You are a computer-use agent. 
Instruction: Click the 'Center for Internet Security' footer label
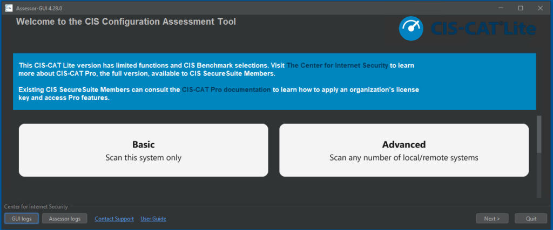(36, 207)
